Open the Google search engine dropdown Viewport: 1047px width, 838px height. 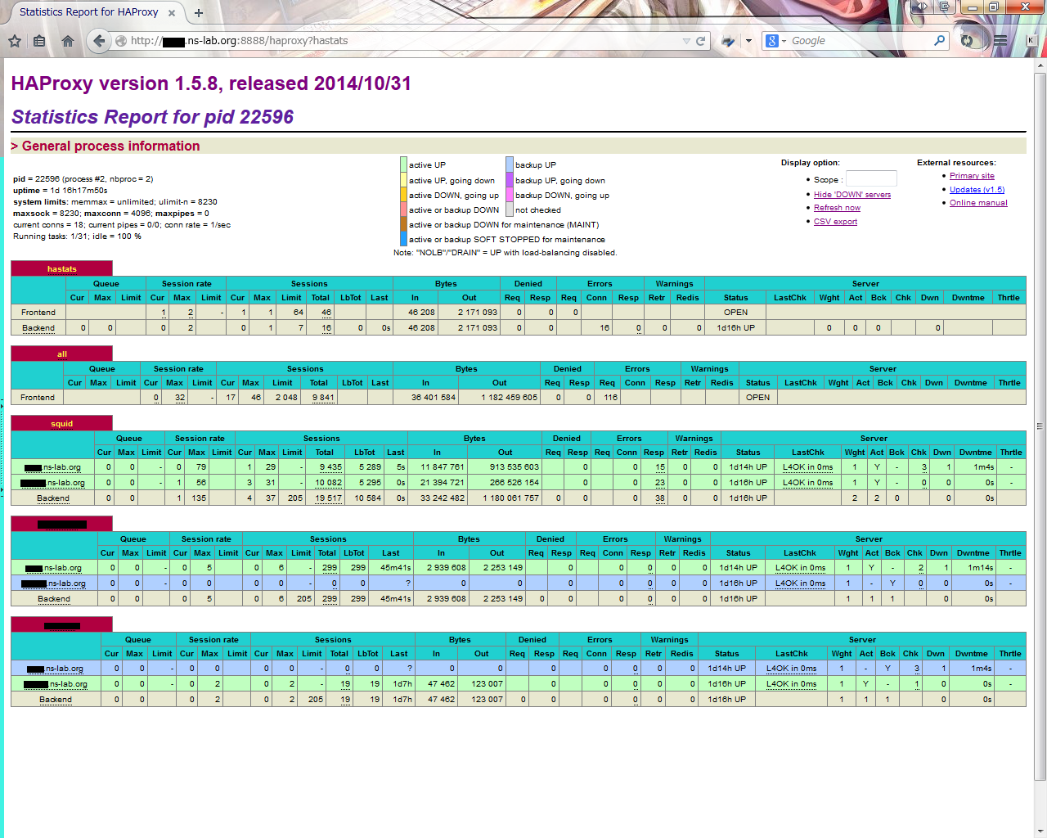pos(775,41)
